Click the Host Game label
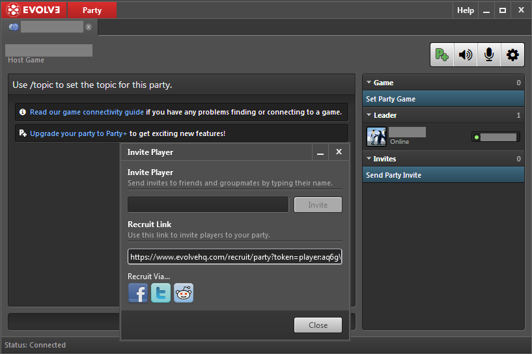The image size is (532, 354). [26, 60]
